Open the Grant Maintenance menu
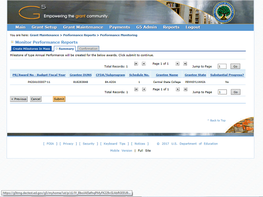Image resolution: width=263 pixels, height=197 pixels. [83, 27]
